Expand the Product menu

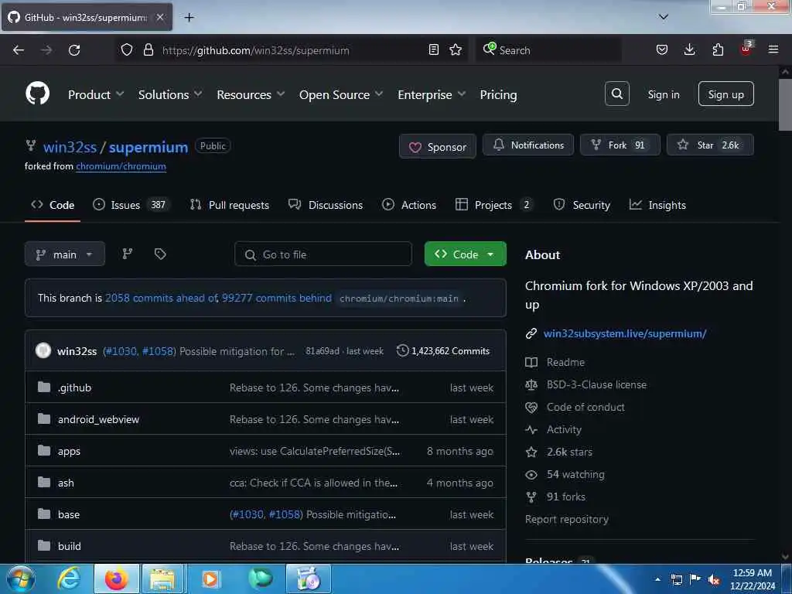click(x=96, y=94)
